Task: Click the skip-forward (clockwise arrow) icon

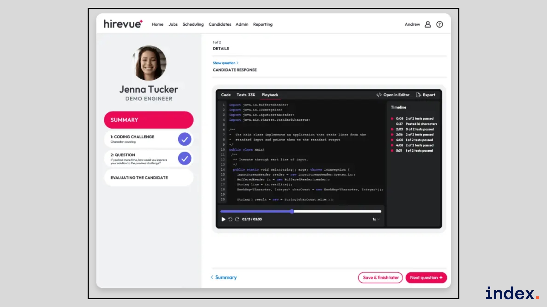Action: (x=237, y=219)
